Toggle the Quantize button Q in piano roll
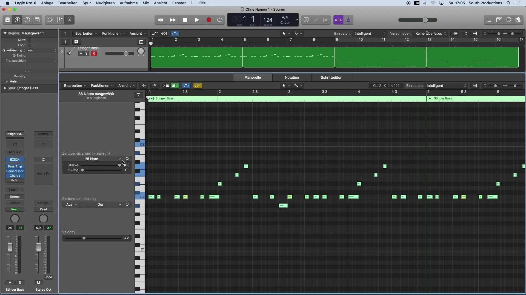The image size is (526, 295). tap(127, 159)
